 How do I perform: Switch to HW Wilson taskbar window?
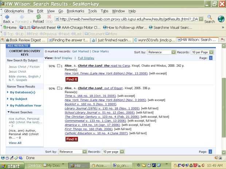pos(78,166)
